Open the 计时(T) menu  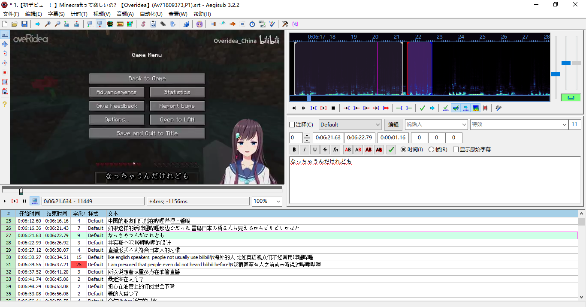pyautogui.click(x=79, y=14)
